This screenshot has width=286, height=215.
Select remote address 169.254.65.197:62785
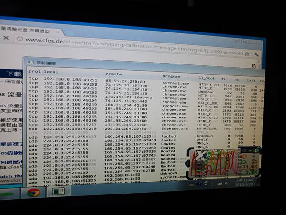coord(130,171)
